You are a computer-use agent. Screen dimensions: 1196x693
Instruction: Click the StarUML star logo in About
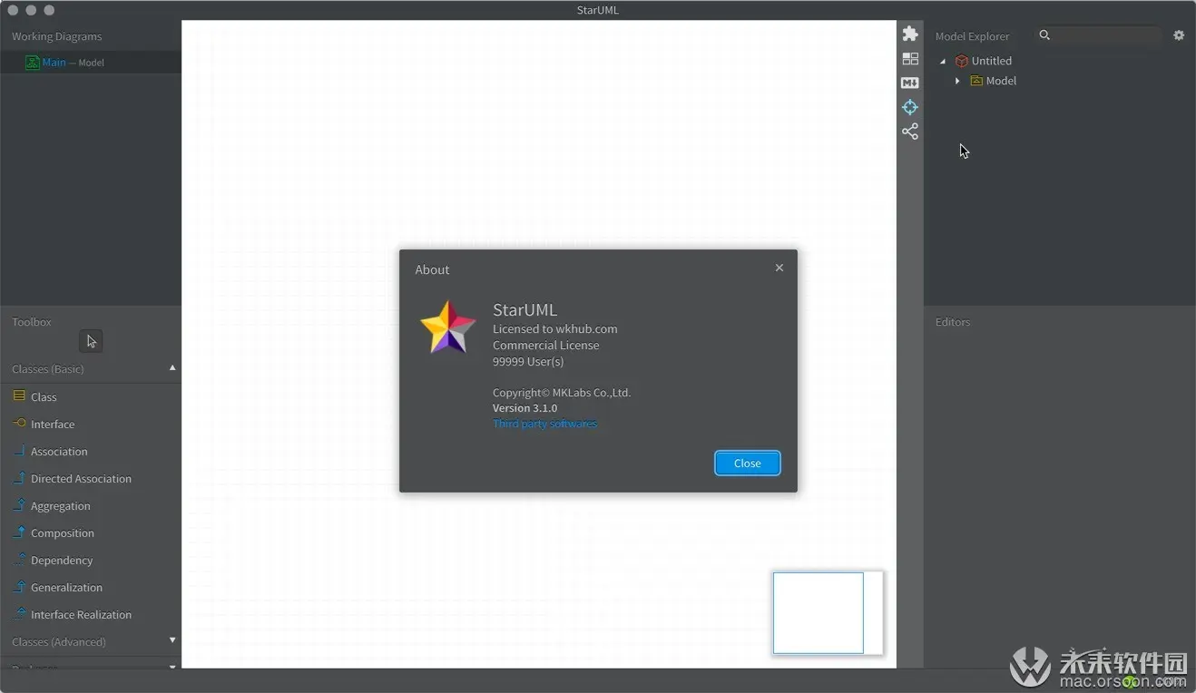pyautogui.click(x=448, y=327)
